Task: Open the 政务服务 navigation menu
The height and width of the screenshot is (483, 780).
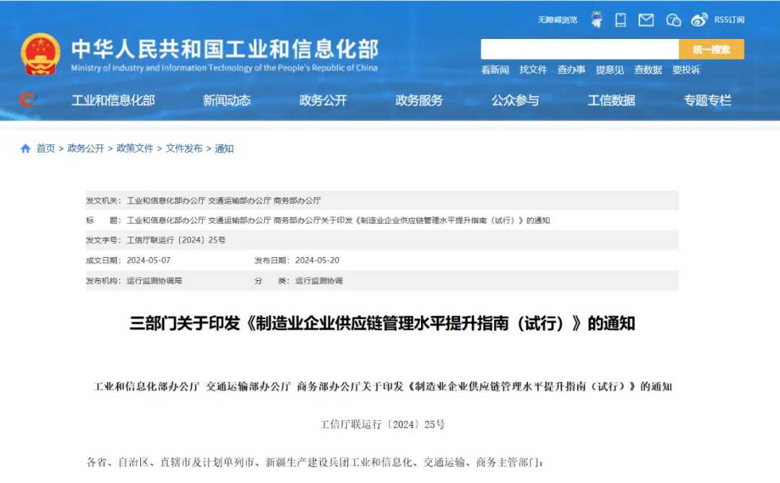Action: click(420, 100)
